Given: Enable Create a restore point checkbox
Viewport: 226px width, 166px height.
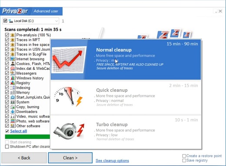Looking at the screenshot, I should (x=184, y=156).
